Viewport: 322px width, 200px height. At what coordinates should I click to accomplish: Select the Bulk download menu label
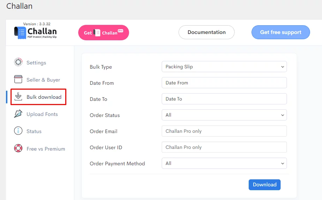pyautogui.click(x=44, y=97)
